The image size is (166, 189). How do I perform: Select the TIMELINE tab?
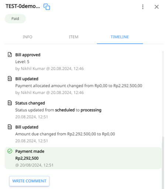point(120,37)
